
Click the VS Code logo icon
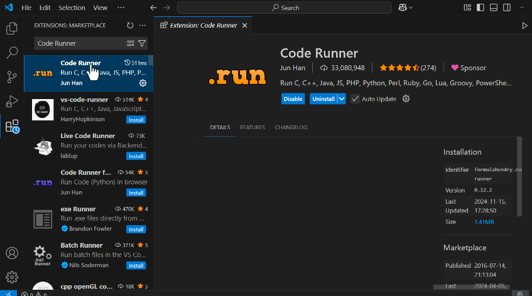click(x=9, y=8)
